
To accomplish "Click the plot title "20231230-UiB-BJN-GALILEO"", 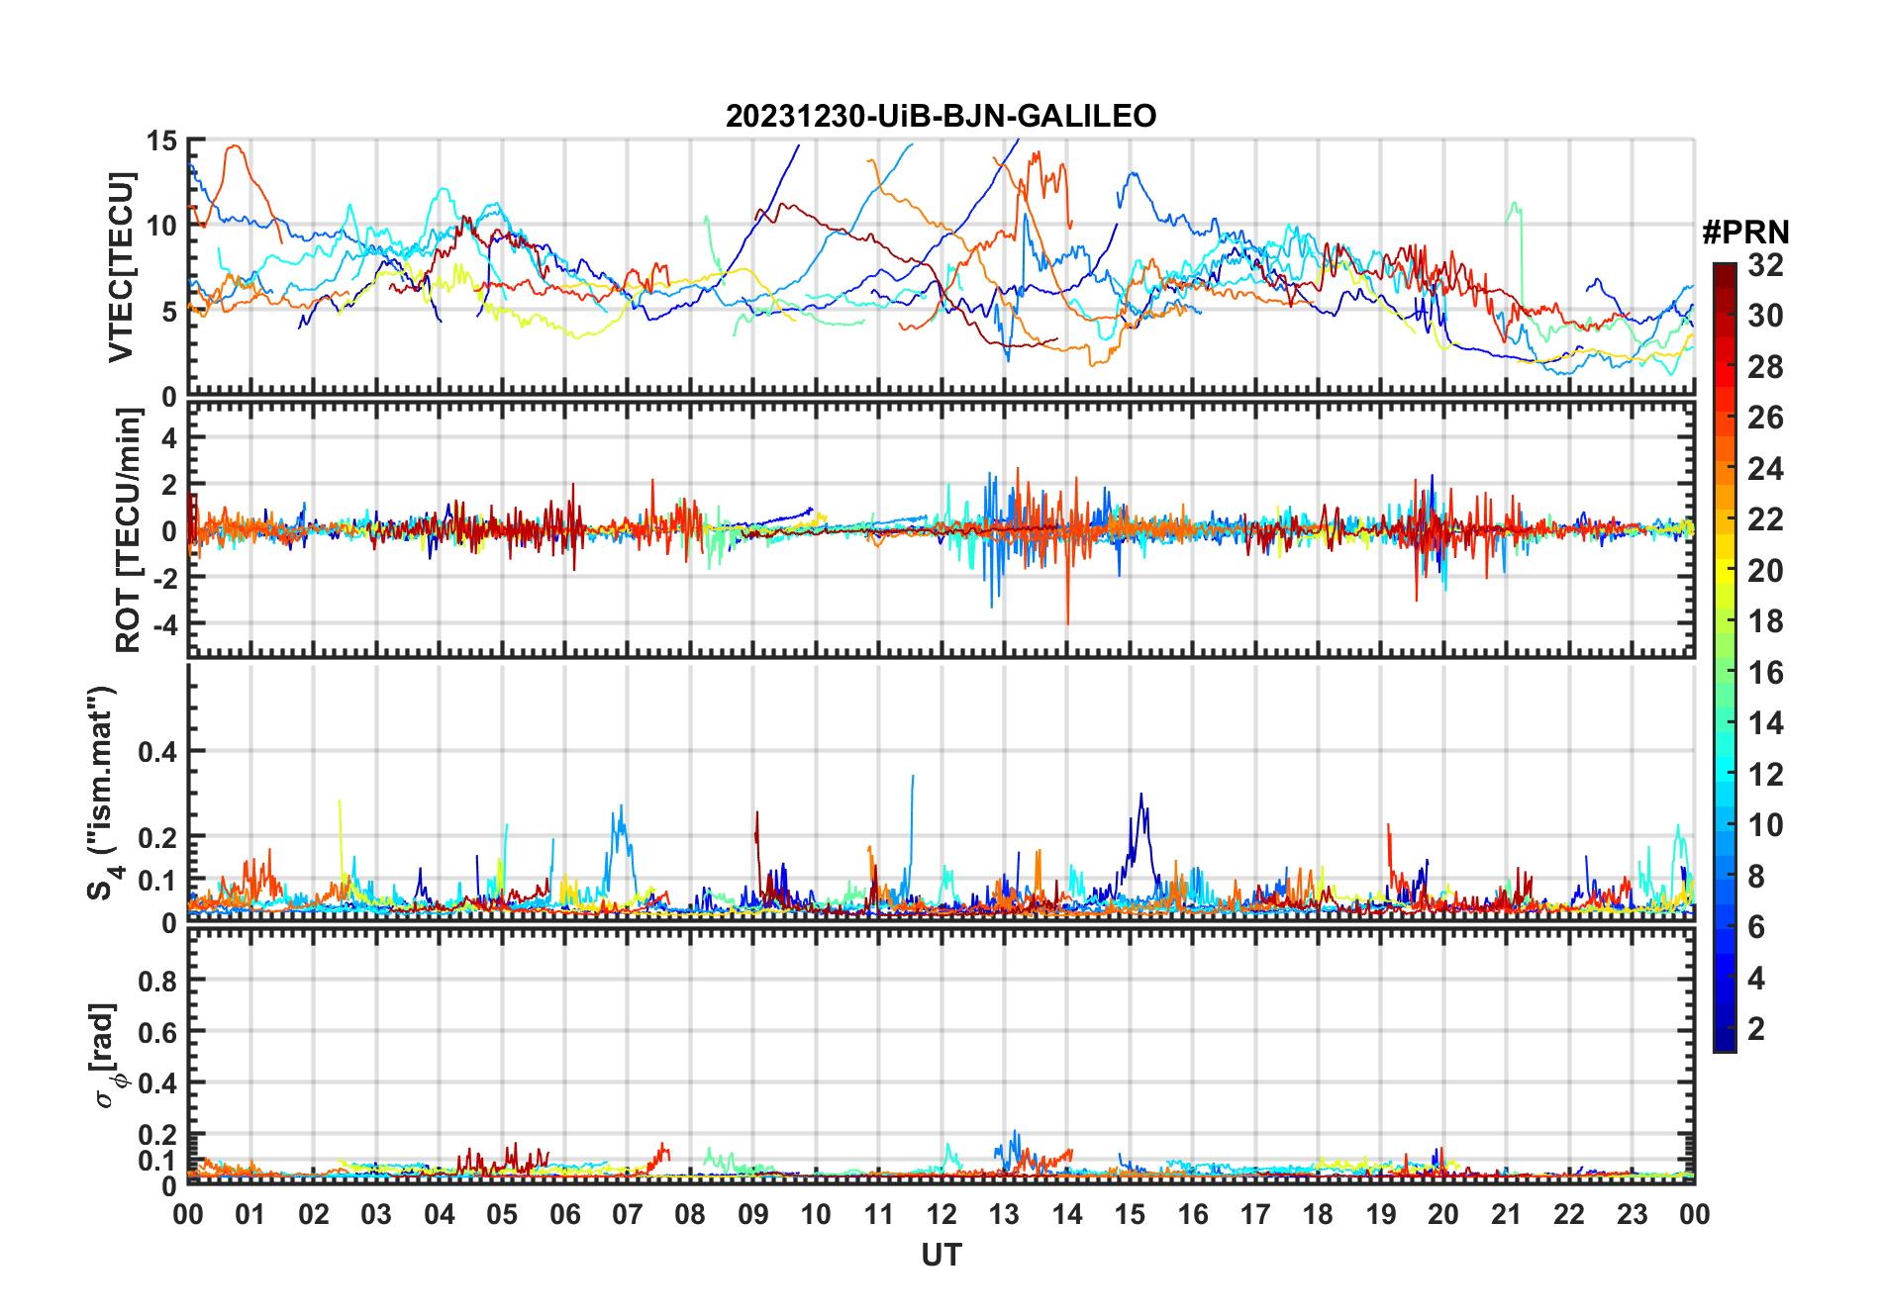I will click(941, 116).
